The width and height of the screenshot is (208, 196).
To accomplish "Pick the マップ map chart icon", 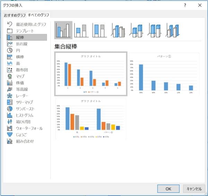I will 10,76.
